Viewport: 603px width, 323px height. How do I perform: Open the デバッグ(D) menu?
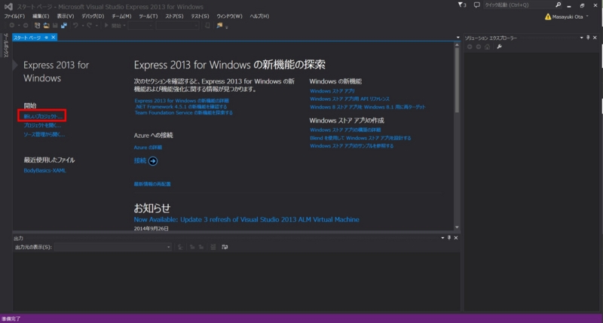pos(93,16)
